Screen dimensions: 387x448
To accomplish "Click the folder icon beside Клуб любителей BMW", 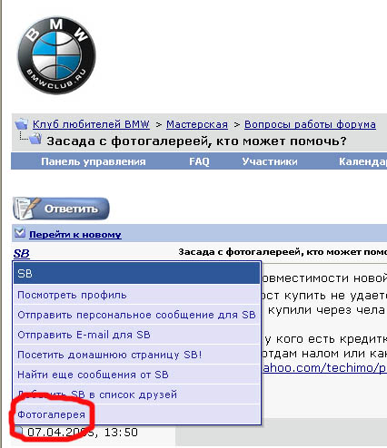I will (22, 124).
